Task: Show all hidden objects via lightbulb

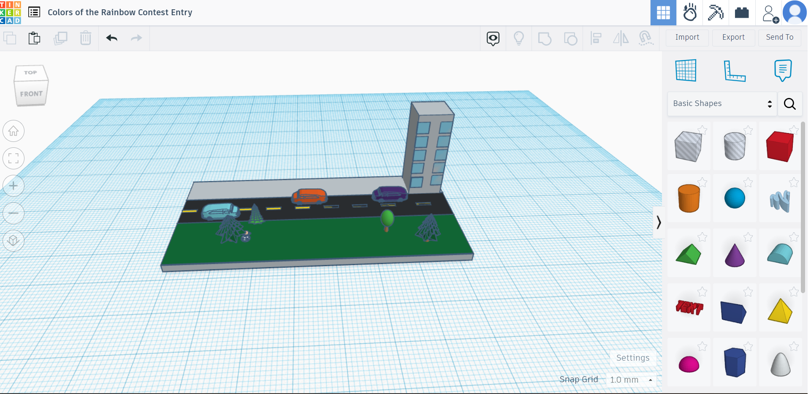Action: pos(519,38)
